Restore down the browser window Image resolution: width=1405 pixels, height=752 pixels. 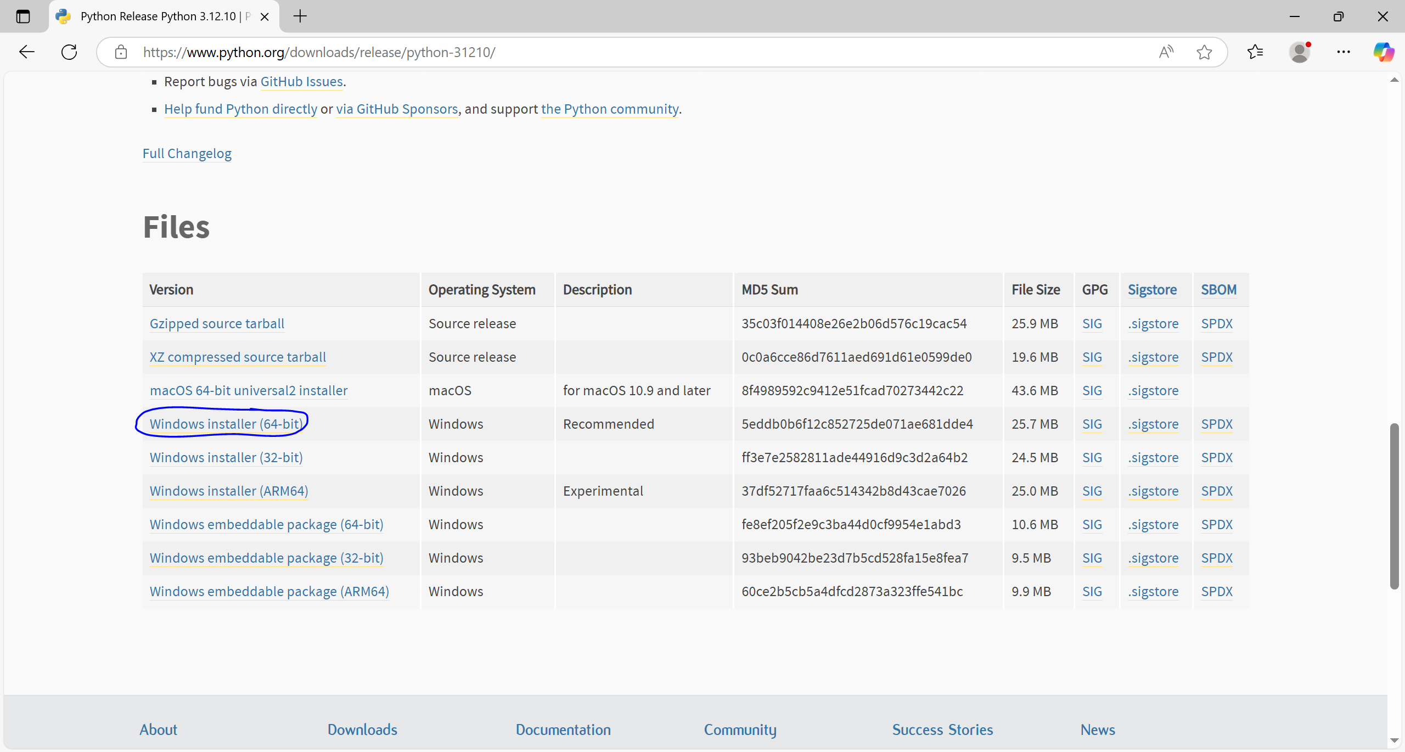[x=1339, y=16]
